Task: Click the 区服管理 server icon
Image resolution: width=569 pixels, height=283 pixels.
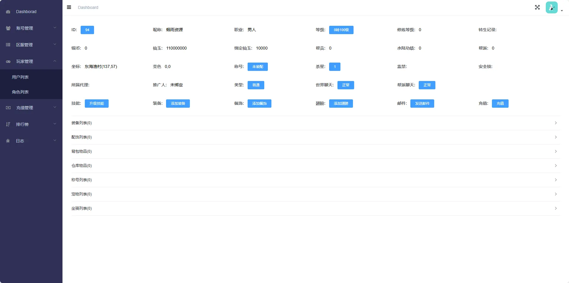Action: 8,45
